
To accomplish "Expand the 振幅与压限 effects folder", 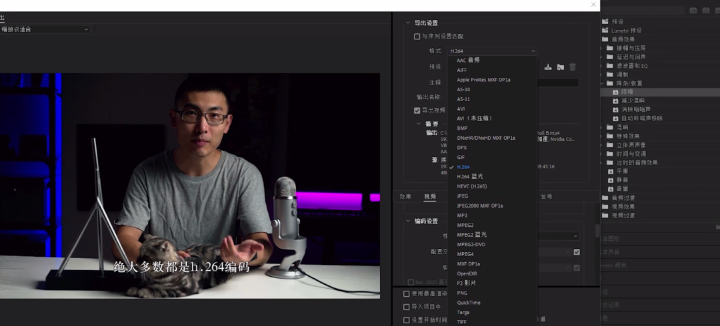I will pyautogui.click(x=609, y=48).
